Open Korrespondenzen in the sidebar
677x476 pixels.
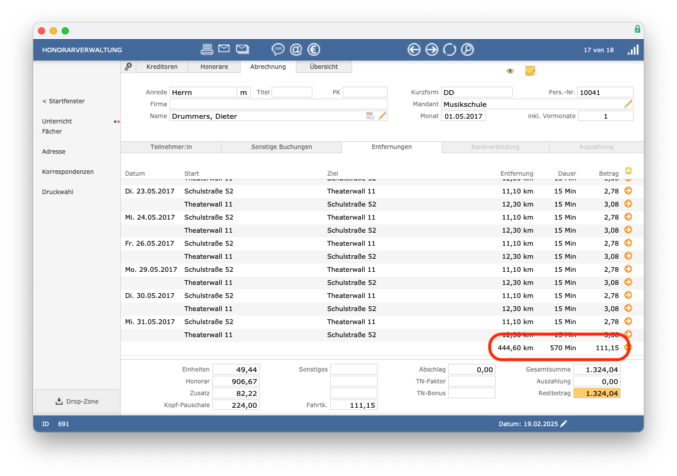coord(68,172)
